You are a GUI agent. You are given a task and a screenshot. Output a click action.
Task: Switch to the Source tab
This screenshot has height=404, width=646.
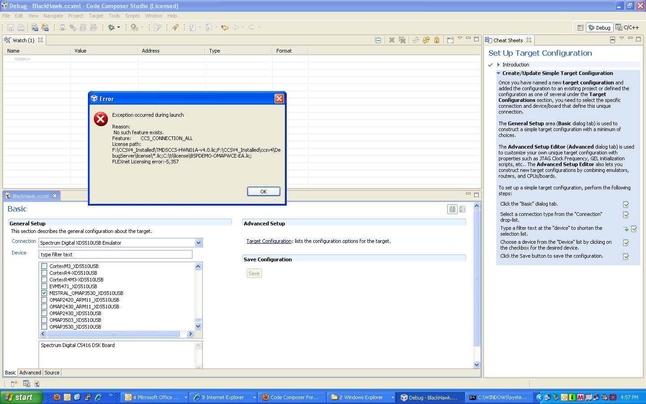click(52, 373)
